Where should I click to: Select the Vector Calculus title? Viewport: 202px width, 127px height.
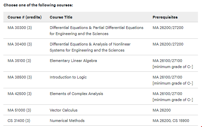(x=63, y=110)
